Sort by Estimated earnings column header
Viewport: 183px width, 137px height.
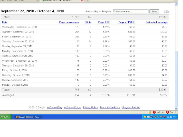[x=157, y=22]
